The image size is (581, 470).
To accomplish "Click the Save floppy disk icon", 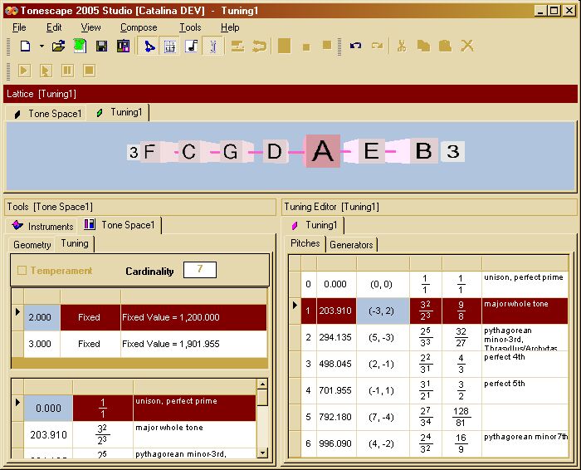I will [x=101, y=47].
